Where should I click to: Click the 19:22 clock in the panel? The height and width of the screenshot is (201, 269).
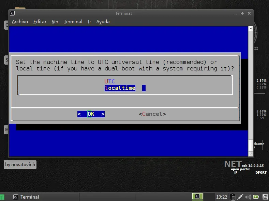222,197
